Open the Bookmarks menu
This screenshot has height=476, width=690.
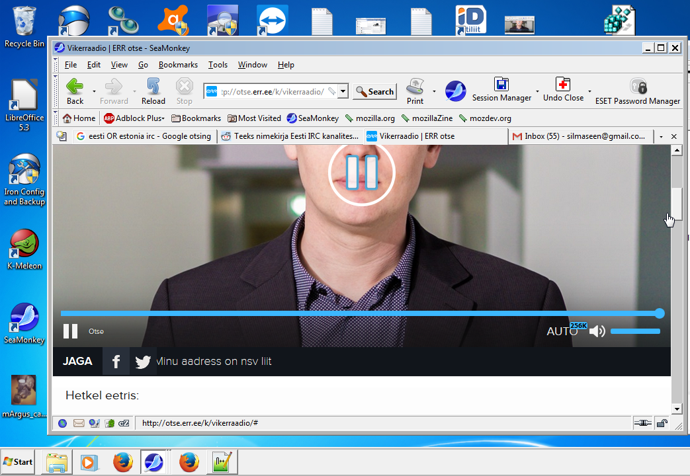click(178, 65)
